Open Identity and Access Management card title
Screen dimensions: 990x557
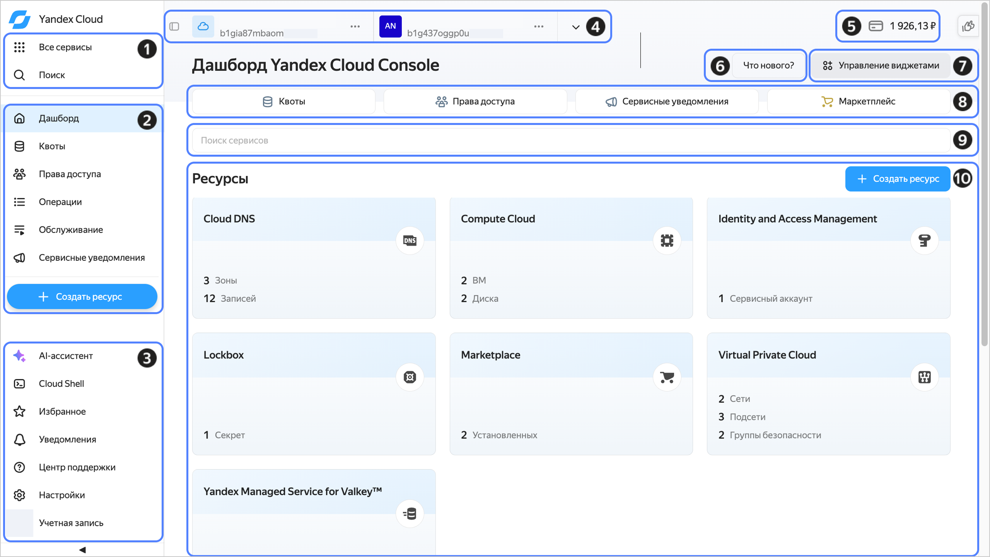pyautogui.click(x=798, y=219)
